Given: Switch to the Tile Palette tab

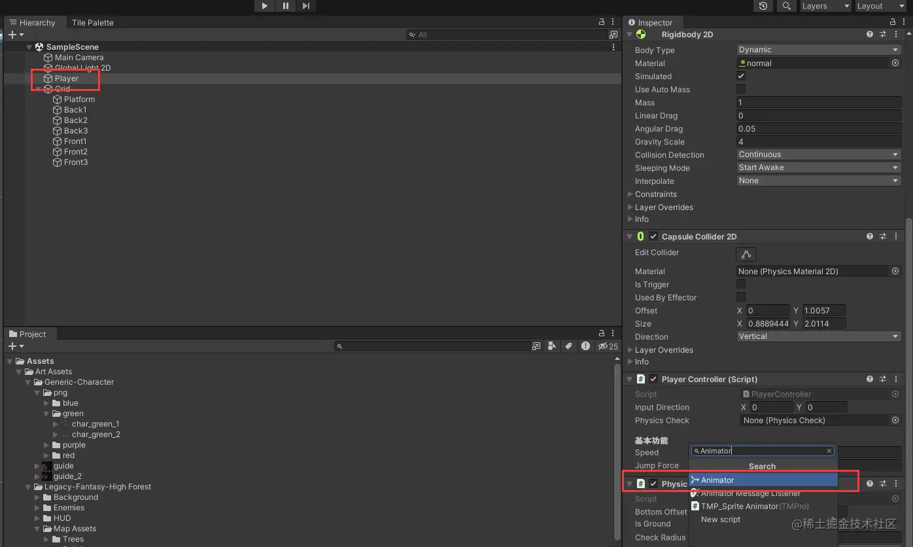Looking at the screenshot, I should tap(93, 22).
